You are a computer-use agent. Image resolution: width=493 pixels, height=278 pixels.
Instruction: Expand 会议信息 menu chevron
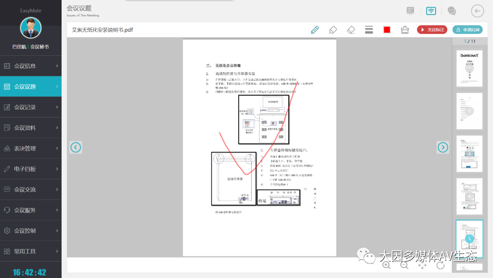(x=57, y=66)
